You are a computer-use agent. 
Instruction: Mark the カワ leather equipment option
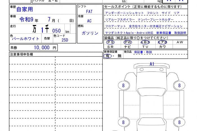pyautogui.click(x=162, y=47)
